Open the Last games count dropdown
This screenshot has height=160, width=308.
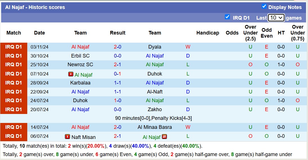276,18
